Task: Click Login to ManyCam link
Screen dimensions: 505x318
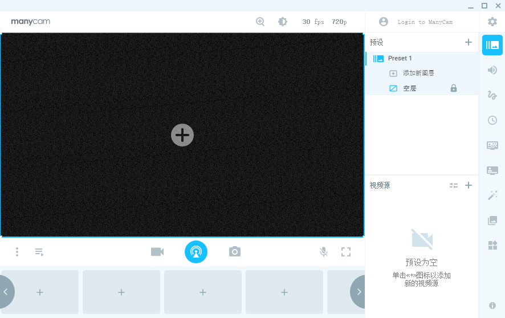Action: coord(425,22)
